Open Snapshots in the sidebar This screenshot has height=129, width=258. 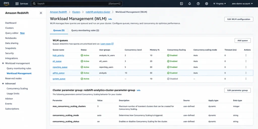pyautogui.click(x=11, y=48)
